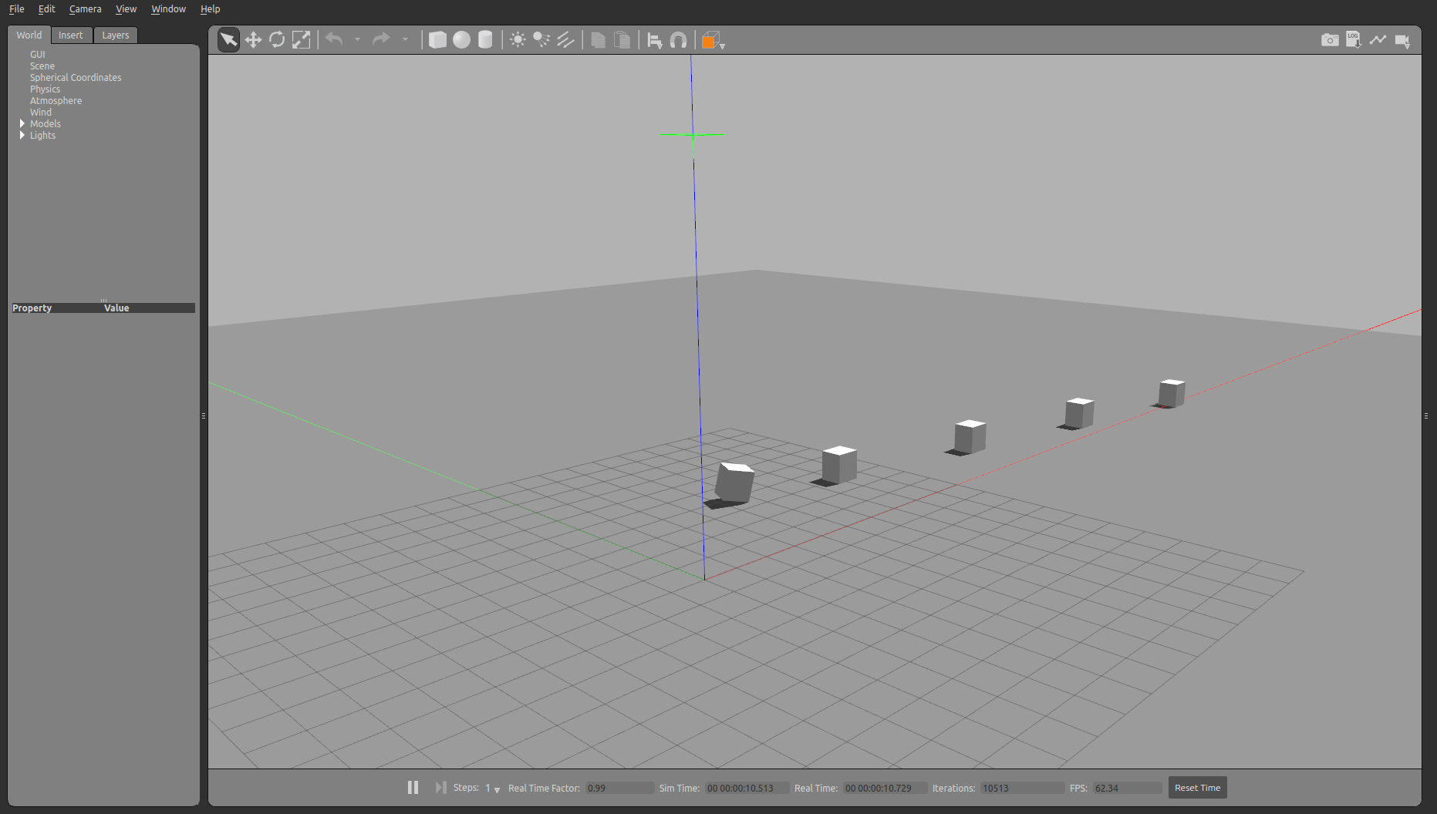1437x814 pixels.
Task: Expand the Lights tree node
Action: tap(22, 135)
